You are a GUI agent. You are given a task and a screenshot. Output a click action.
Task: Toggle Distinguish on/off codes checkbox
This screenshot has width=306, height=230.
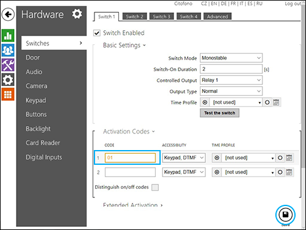pyautogui.click(x=155, y=188)
